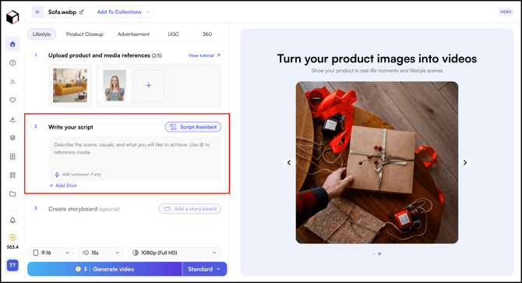Click the script description text field
The width and height of the screenshot is (522, 283).
pos(135,158)
